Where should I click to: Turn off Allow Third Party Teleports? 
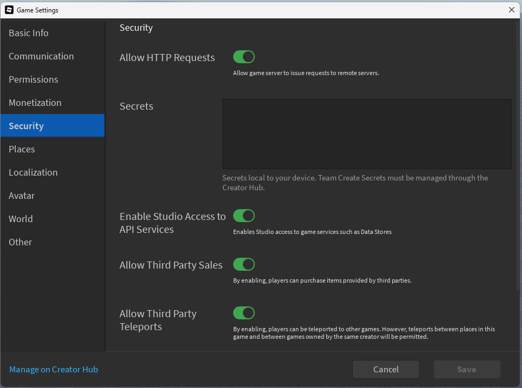pos(243,313)
